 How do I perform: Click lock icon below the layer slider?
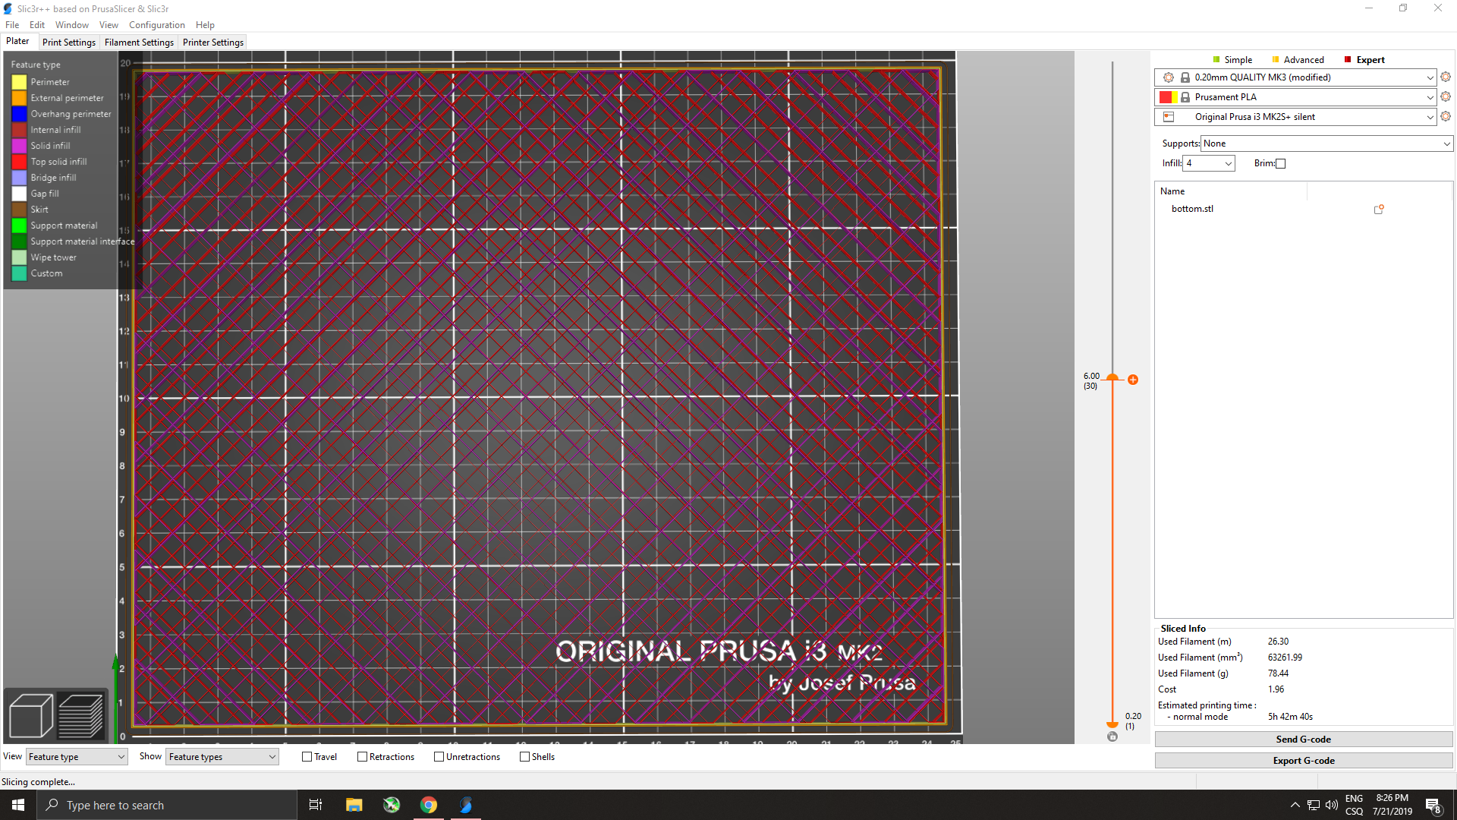[1112, 736]
